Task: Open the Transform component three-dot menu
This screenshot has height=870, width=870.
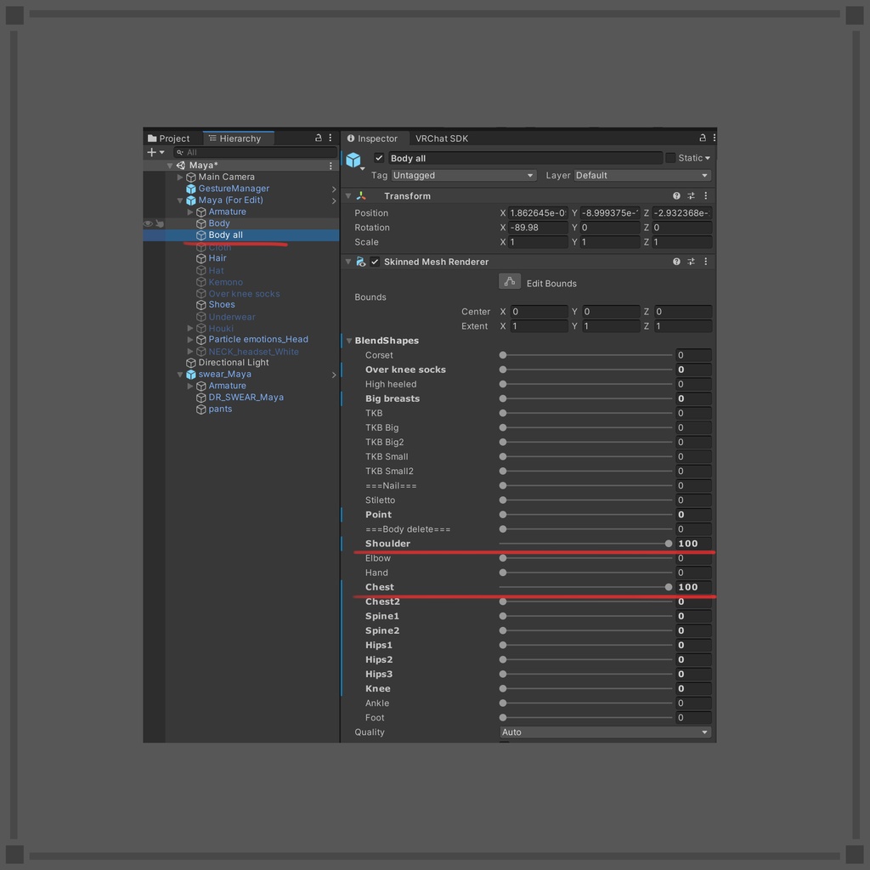Action: click(x=706, y=196)
